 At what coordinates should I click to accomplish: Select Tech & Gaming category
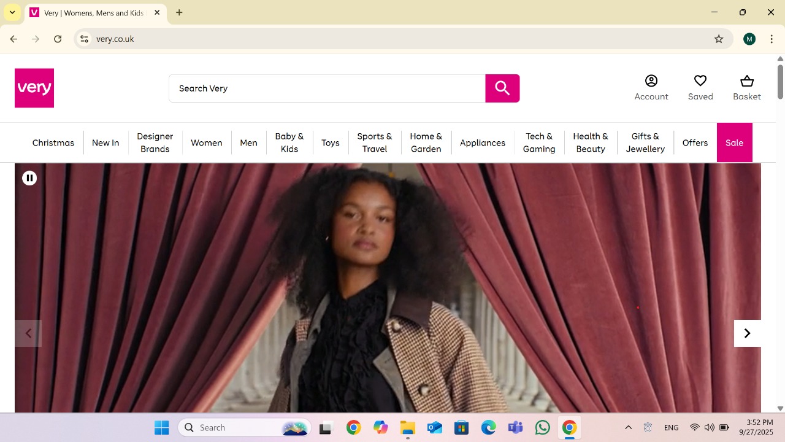(539, 143)
